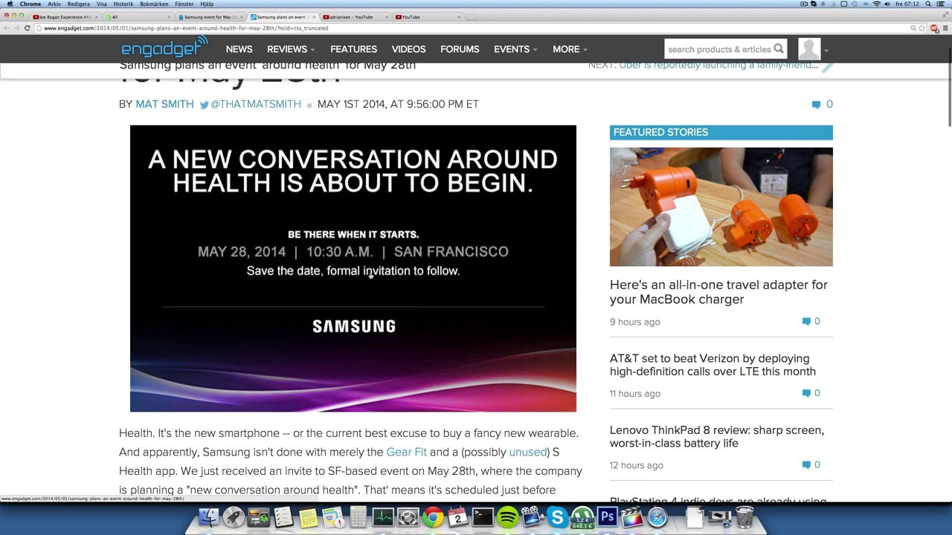
Task: Switch to adrianisen - YouTube tab
Action: pyautogui.click(x=356, y=16)
